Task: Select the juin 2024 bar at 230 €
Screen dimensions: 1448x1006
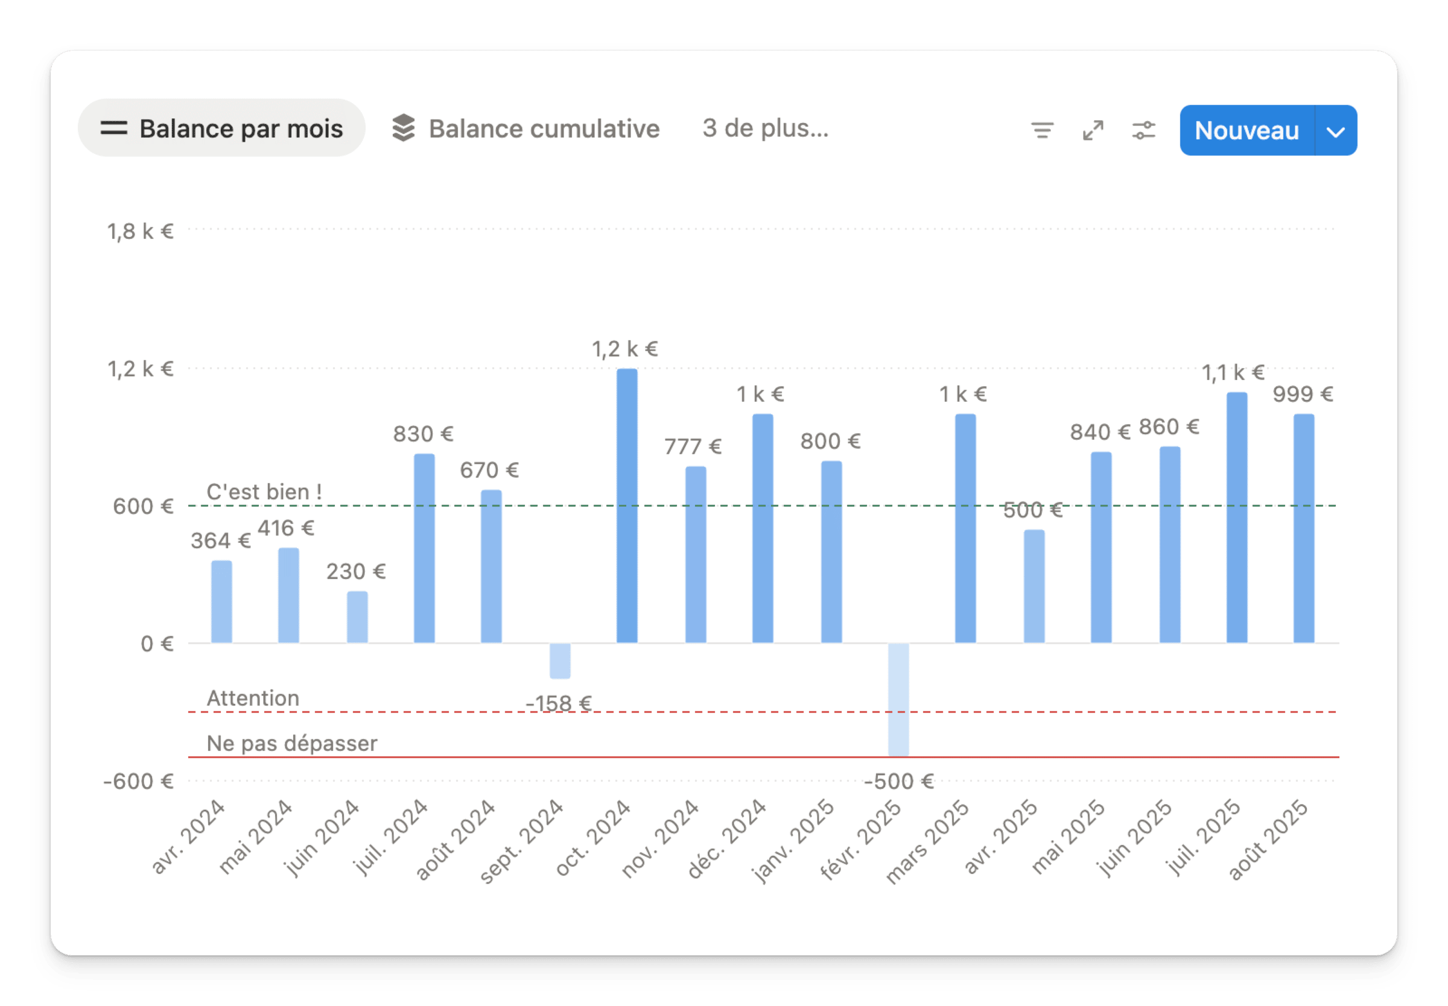Action: coord(357,617)
